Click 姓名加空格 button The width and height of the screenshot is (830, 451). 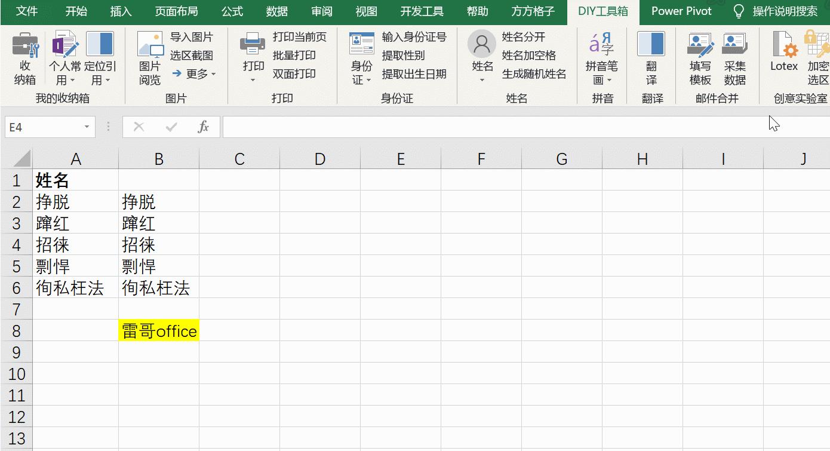(x=529, y=56)
